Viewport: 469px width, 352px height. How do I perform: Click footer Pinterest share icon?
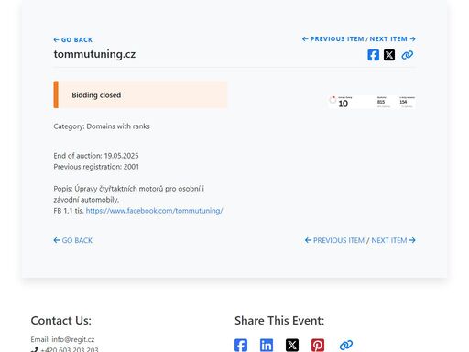(318, 345)
